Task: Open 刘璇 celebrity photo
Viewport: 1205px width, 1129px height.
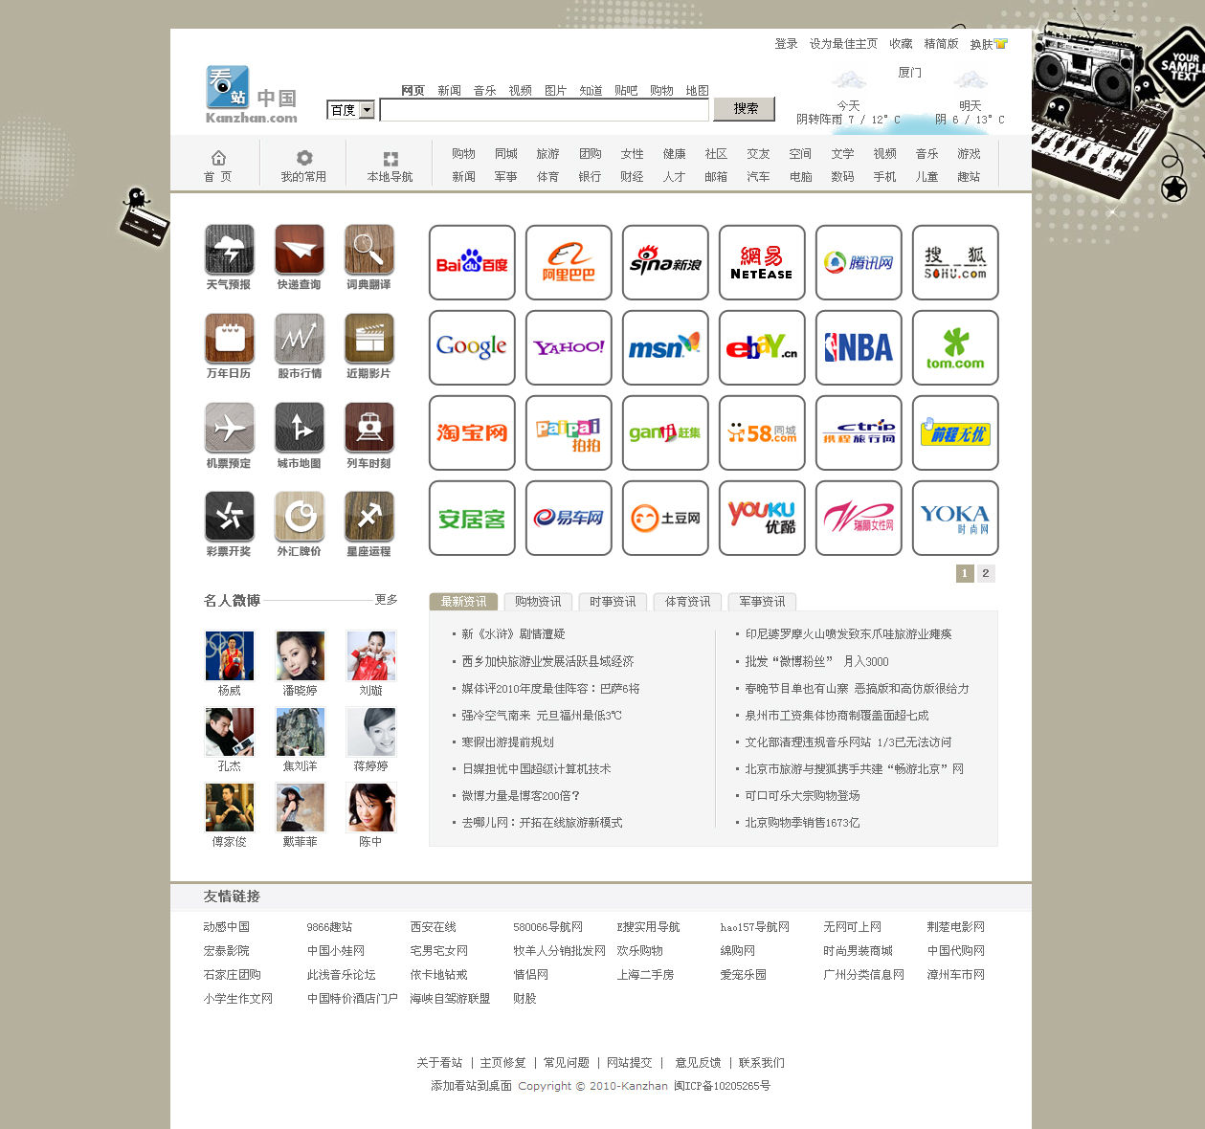Action: [x=370, y=655]
